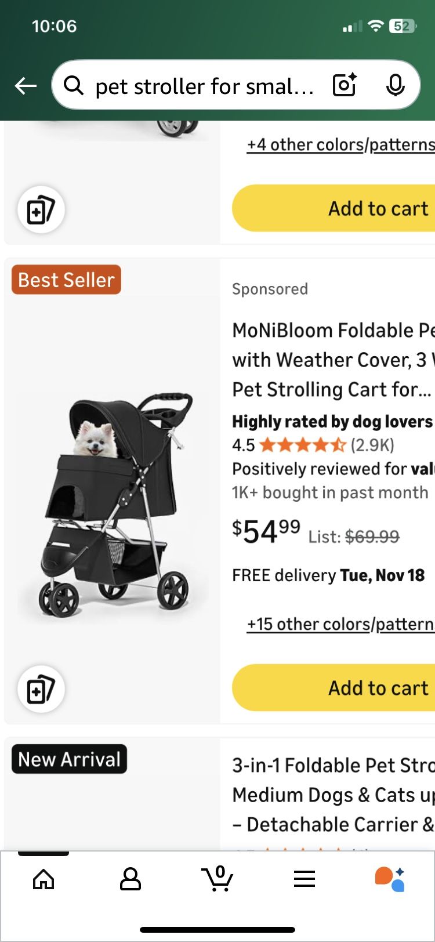Image resolution: width=435 pixels, height=942 pixels.
Task: Add the MoNiBloom stroller to cart
Action: tap(378, 687)
